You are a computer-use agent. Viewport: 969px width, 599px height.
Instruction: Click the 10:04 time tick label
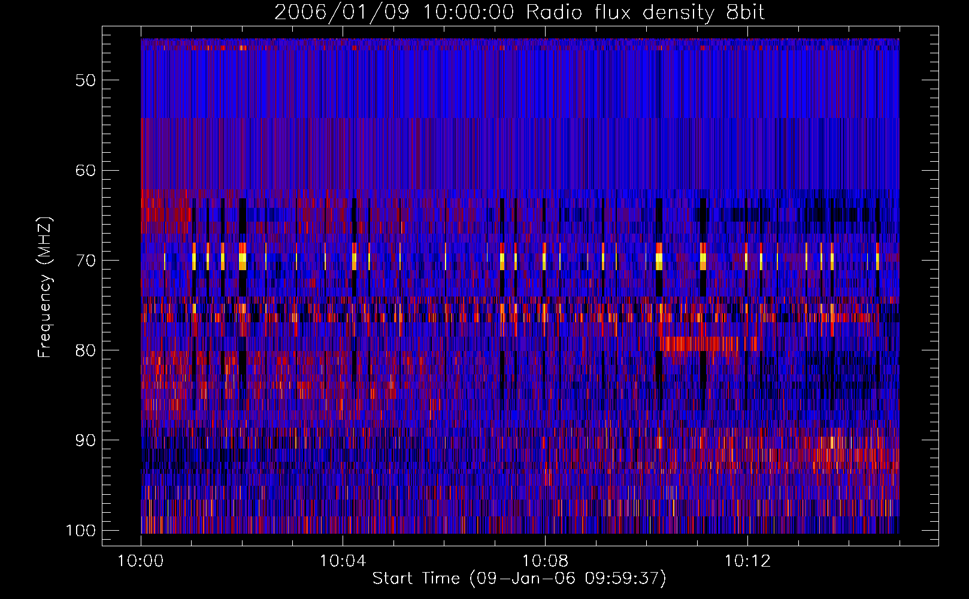click(x=343, y=561)
